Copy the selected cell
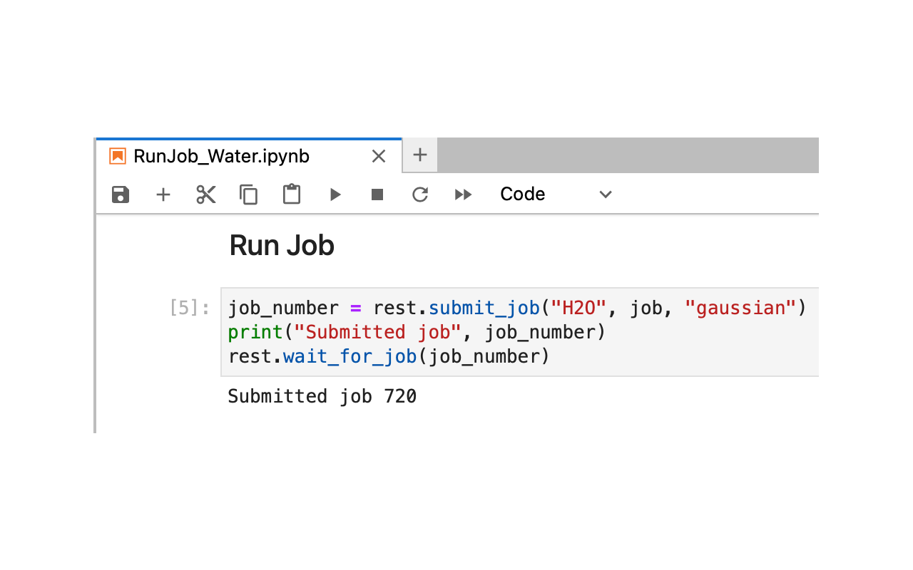 (248, 194)
